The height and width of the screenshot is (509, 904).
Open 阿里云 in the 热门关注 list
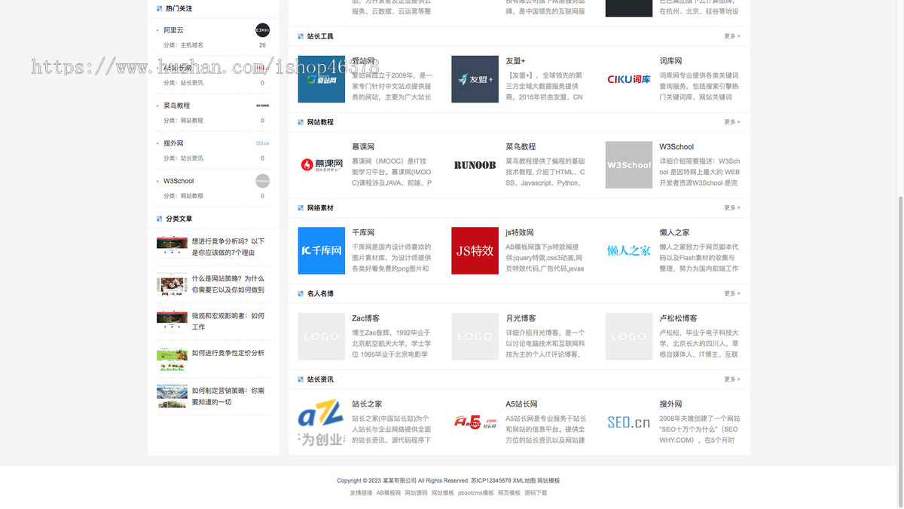[173, 30]
